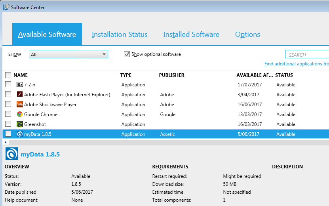Image resolution: width=329 pixels, height=206 pixels.
Task: Select the Greenshot name
Action: pyautogui.click(x=35, y=124)
